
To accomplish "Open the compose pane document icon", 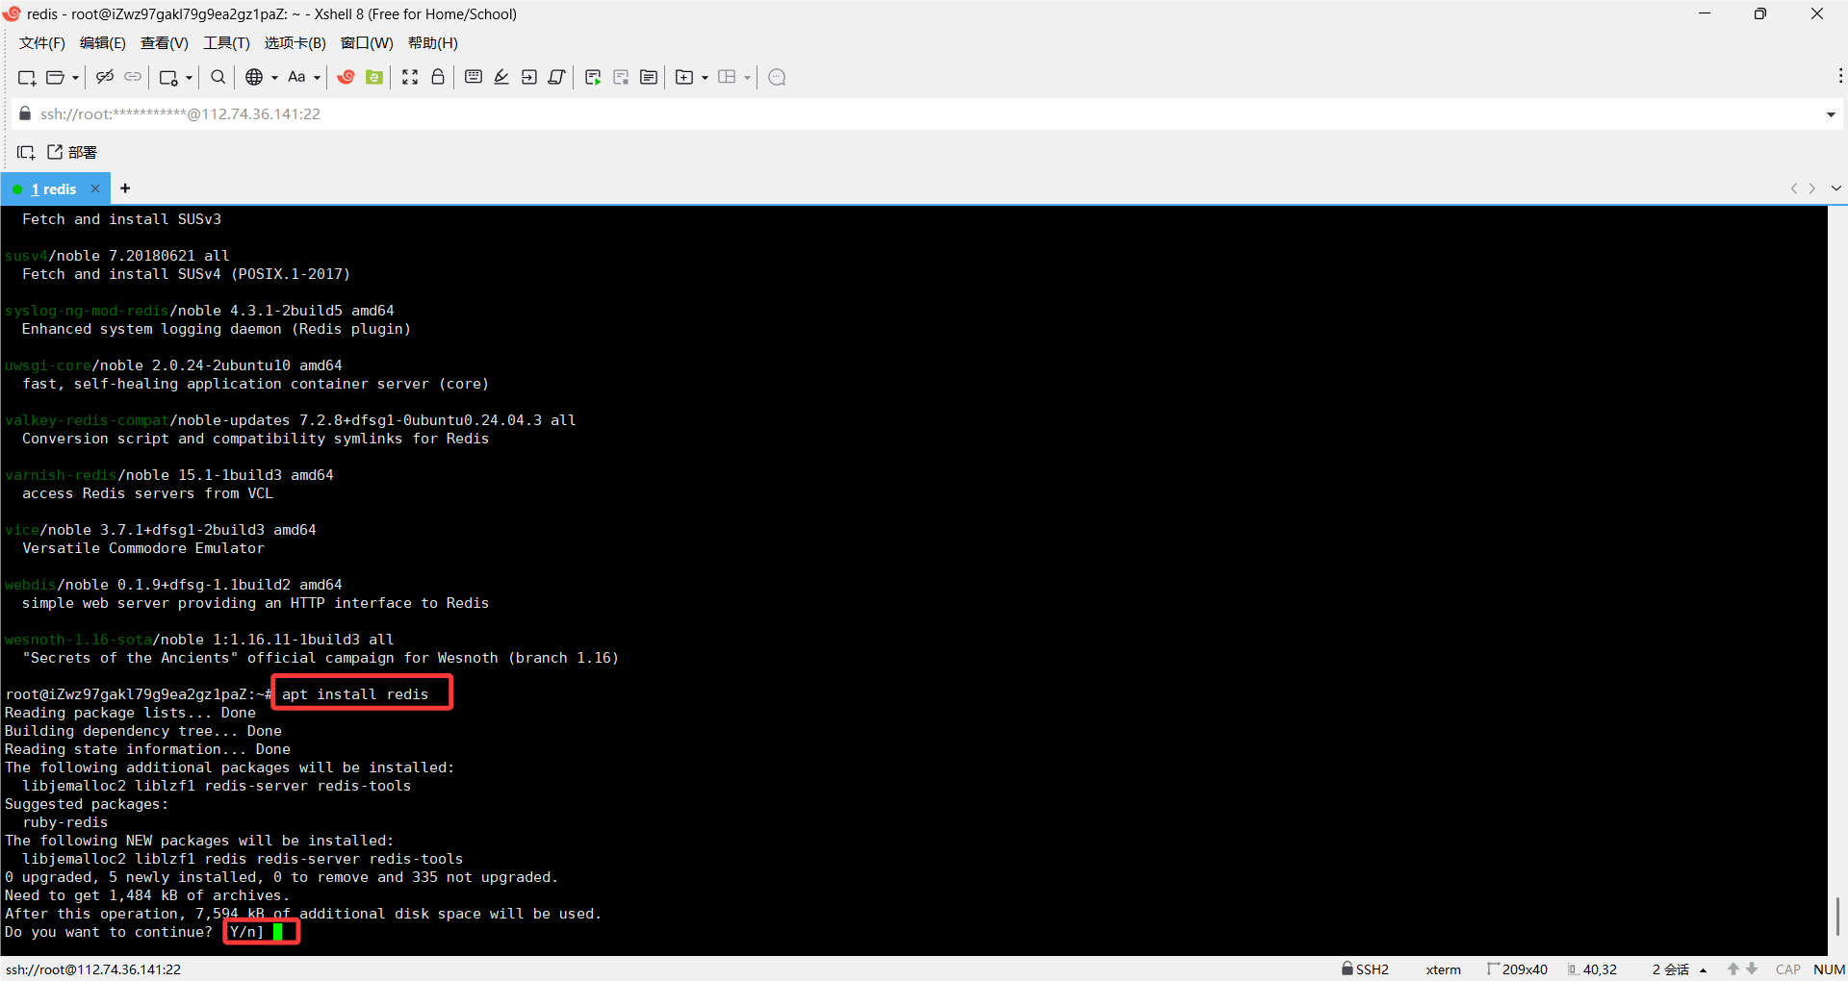I will [649, 77].
